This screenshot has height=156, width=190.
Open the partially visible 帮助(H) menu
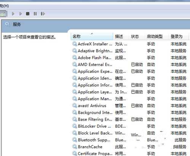4,6
